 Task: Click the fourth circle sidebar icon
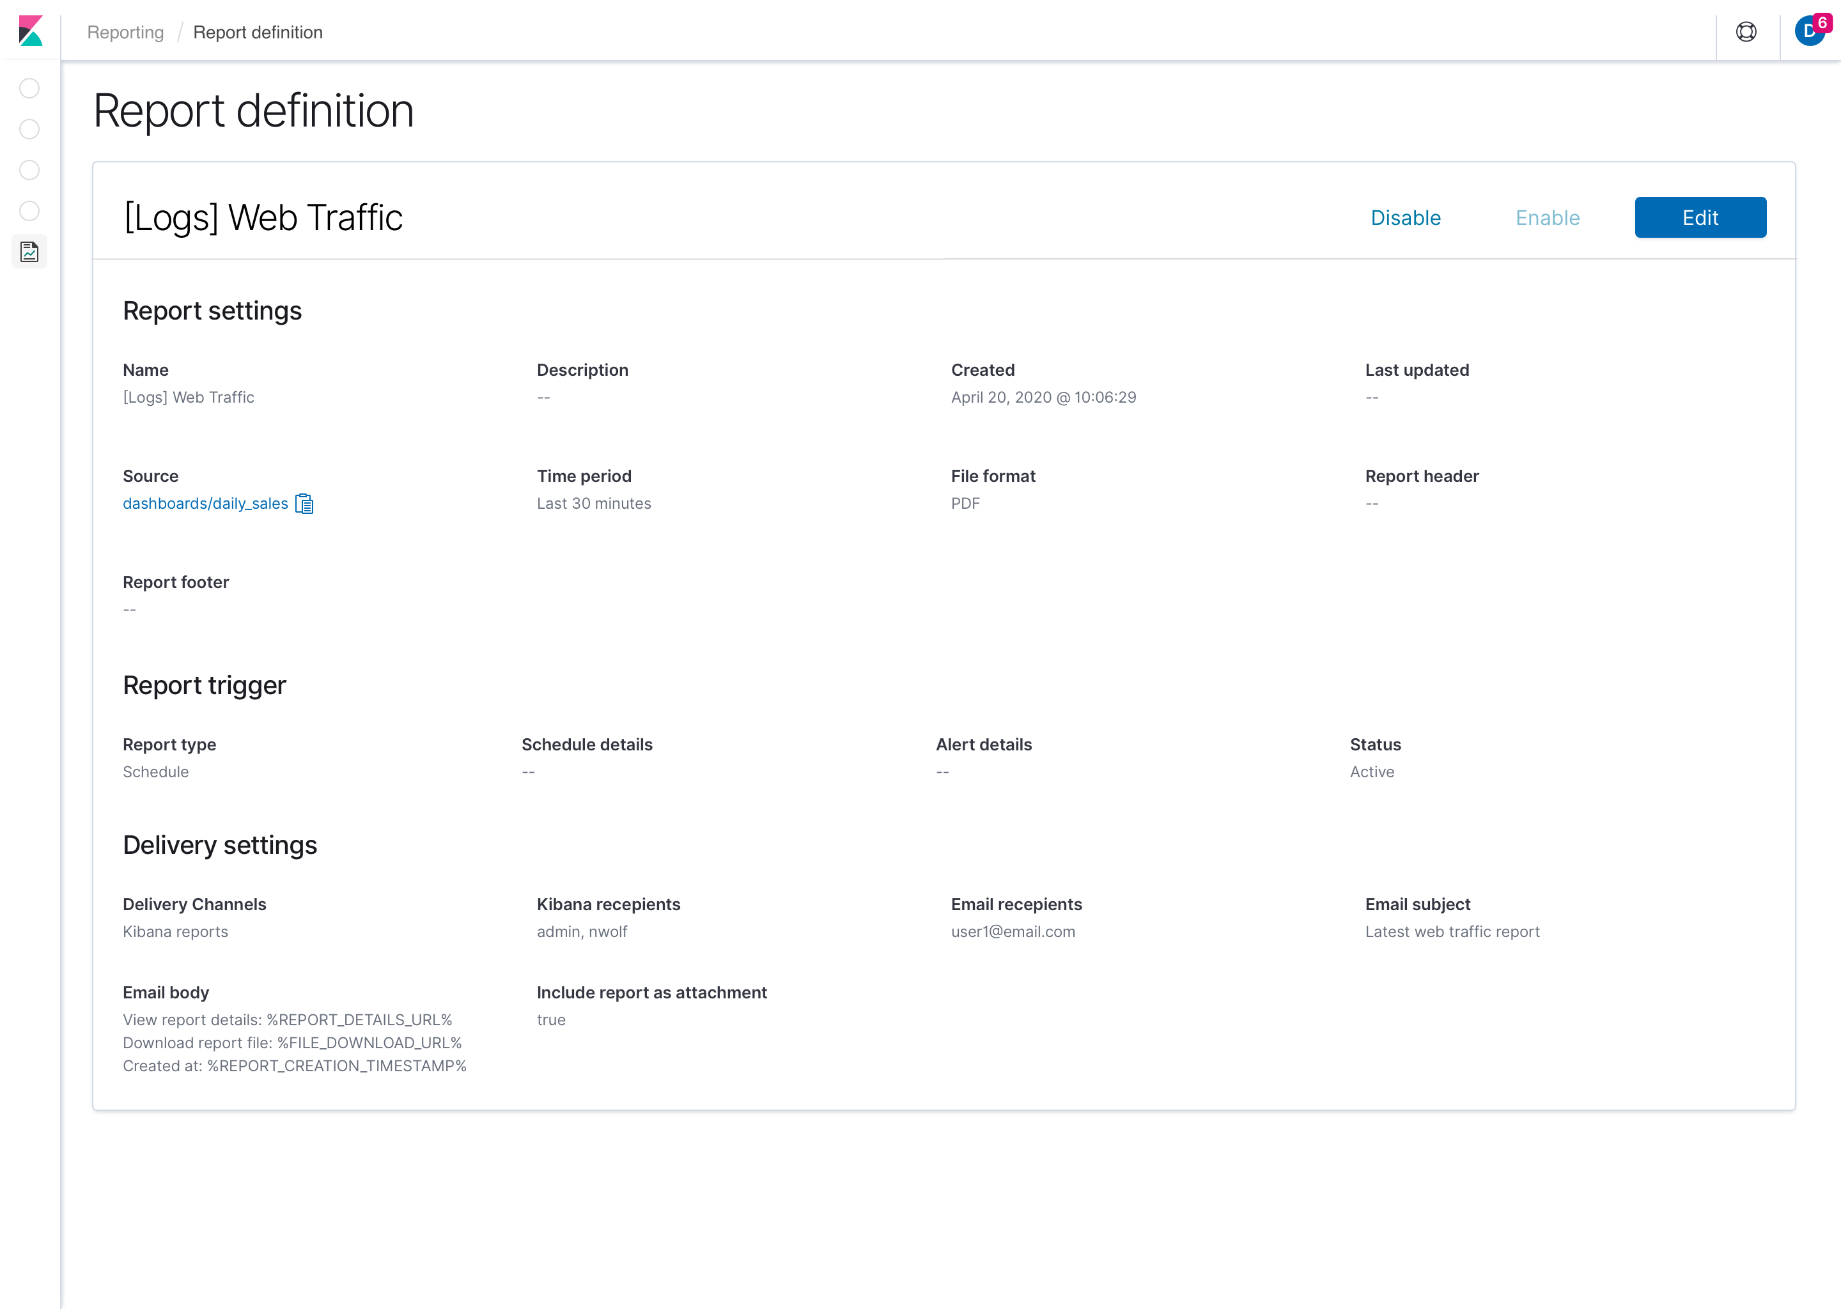click(30, 211)
